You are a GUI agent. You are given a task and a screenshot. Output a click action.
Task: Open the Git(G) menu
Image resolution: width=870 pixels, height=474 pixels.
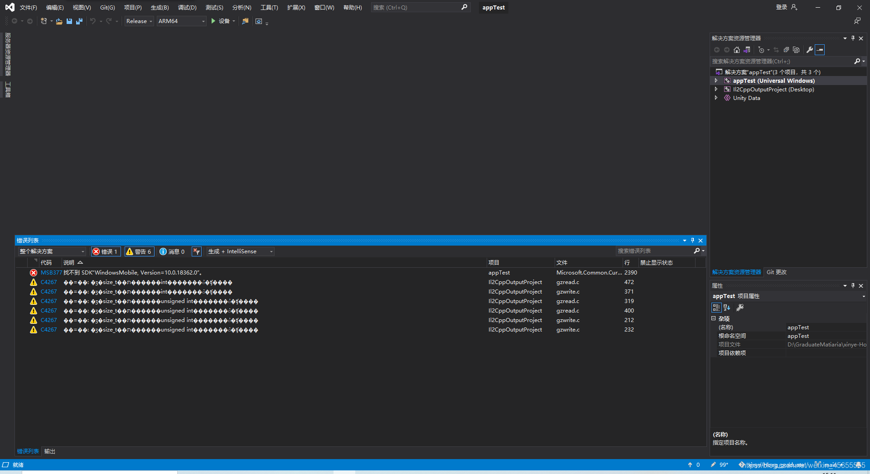tap(107, 7)
